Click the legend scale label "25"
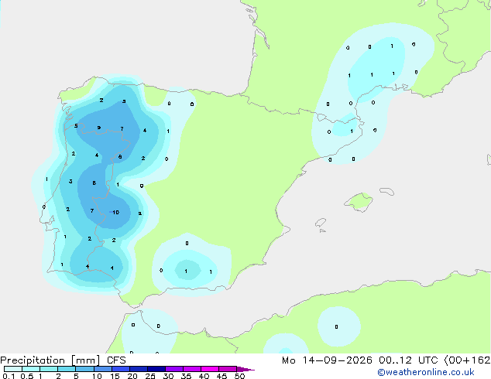The image size is (491, 379). (x=150, y=376)
